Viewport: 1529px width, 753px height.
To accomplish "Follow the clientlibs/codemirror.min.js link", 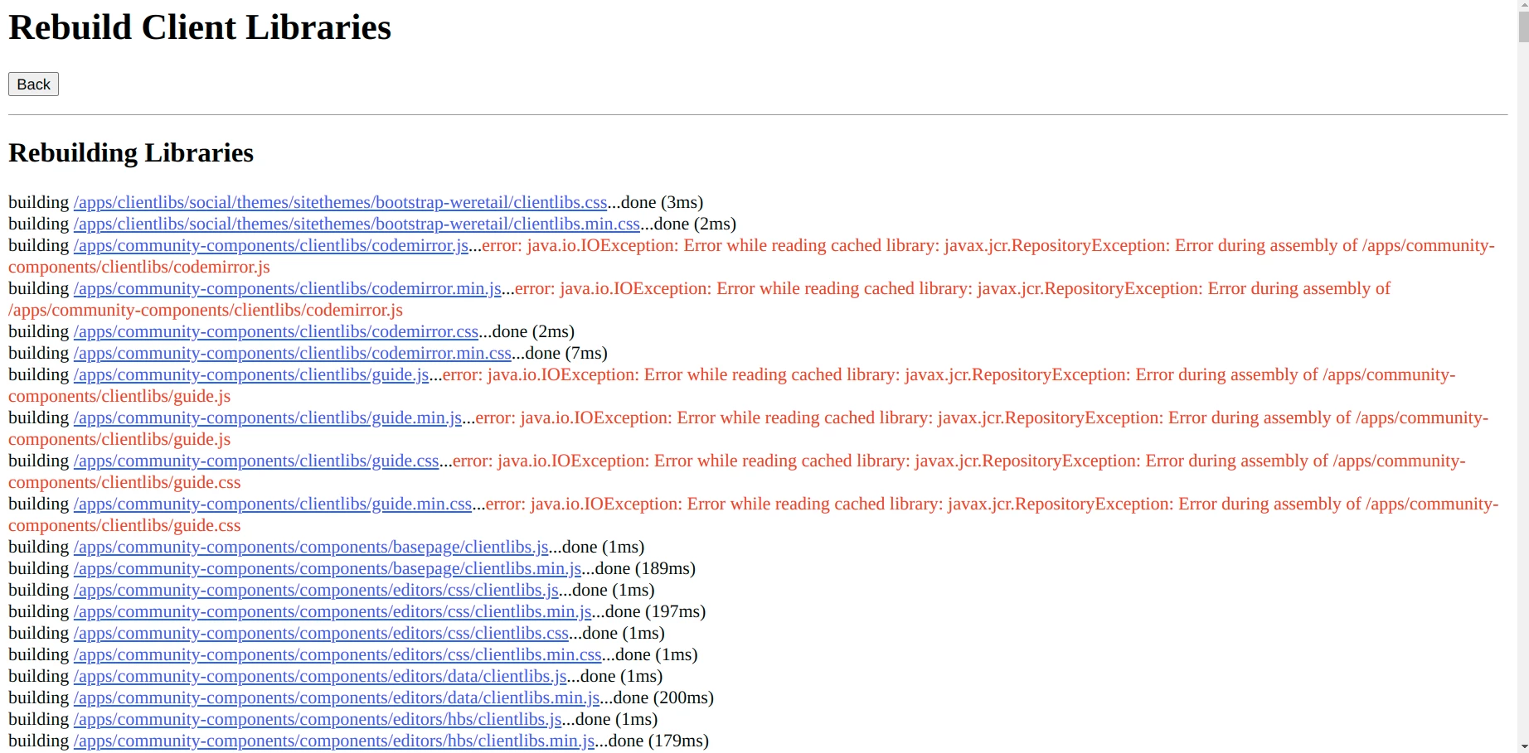I will pos(288,288).
